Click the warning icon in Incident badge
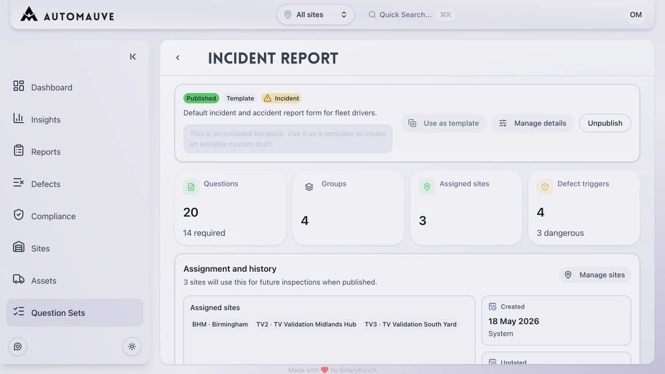The image size is (665, 374). pos(268,98)
